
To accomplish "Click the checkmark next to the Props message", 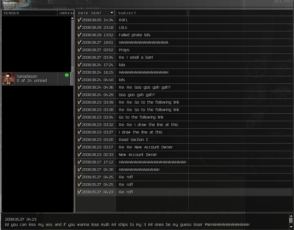I will [x=79, y=50].
